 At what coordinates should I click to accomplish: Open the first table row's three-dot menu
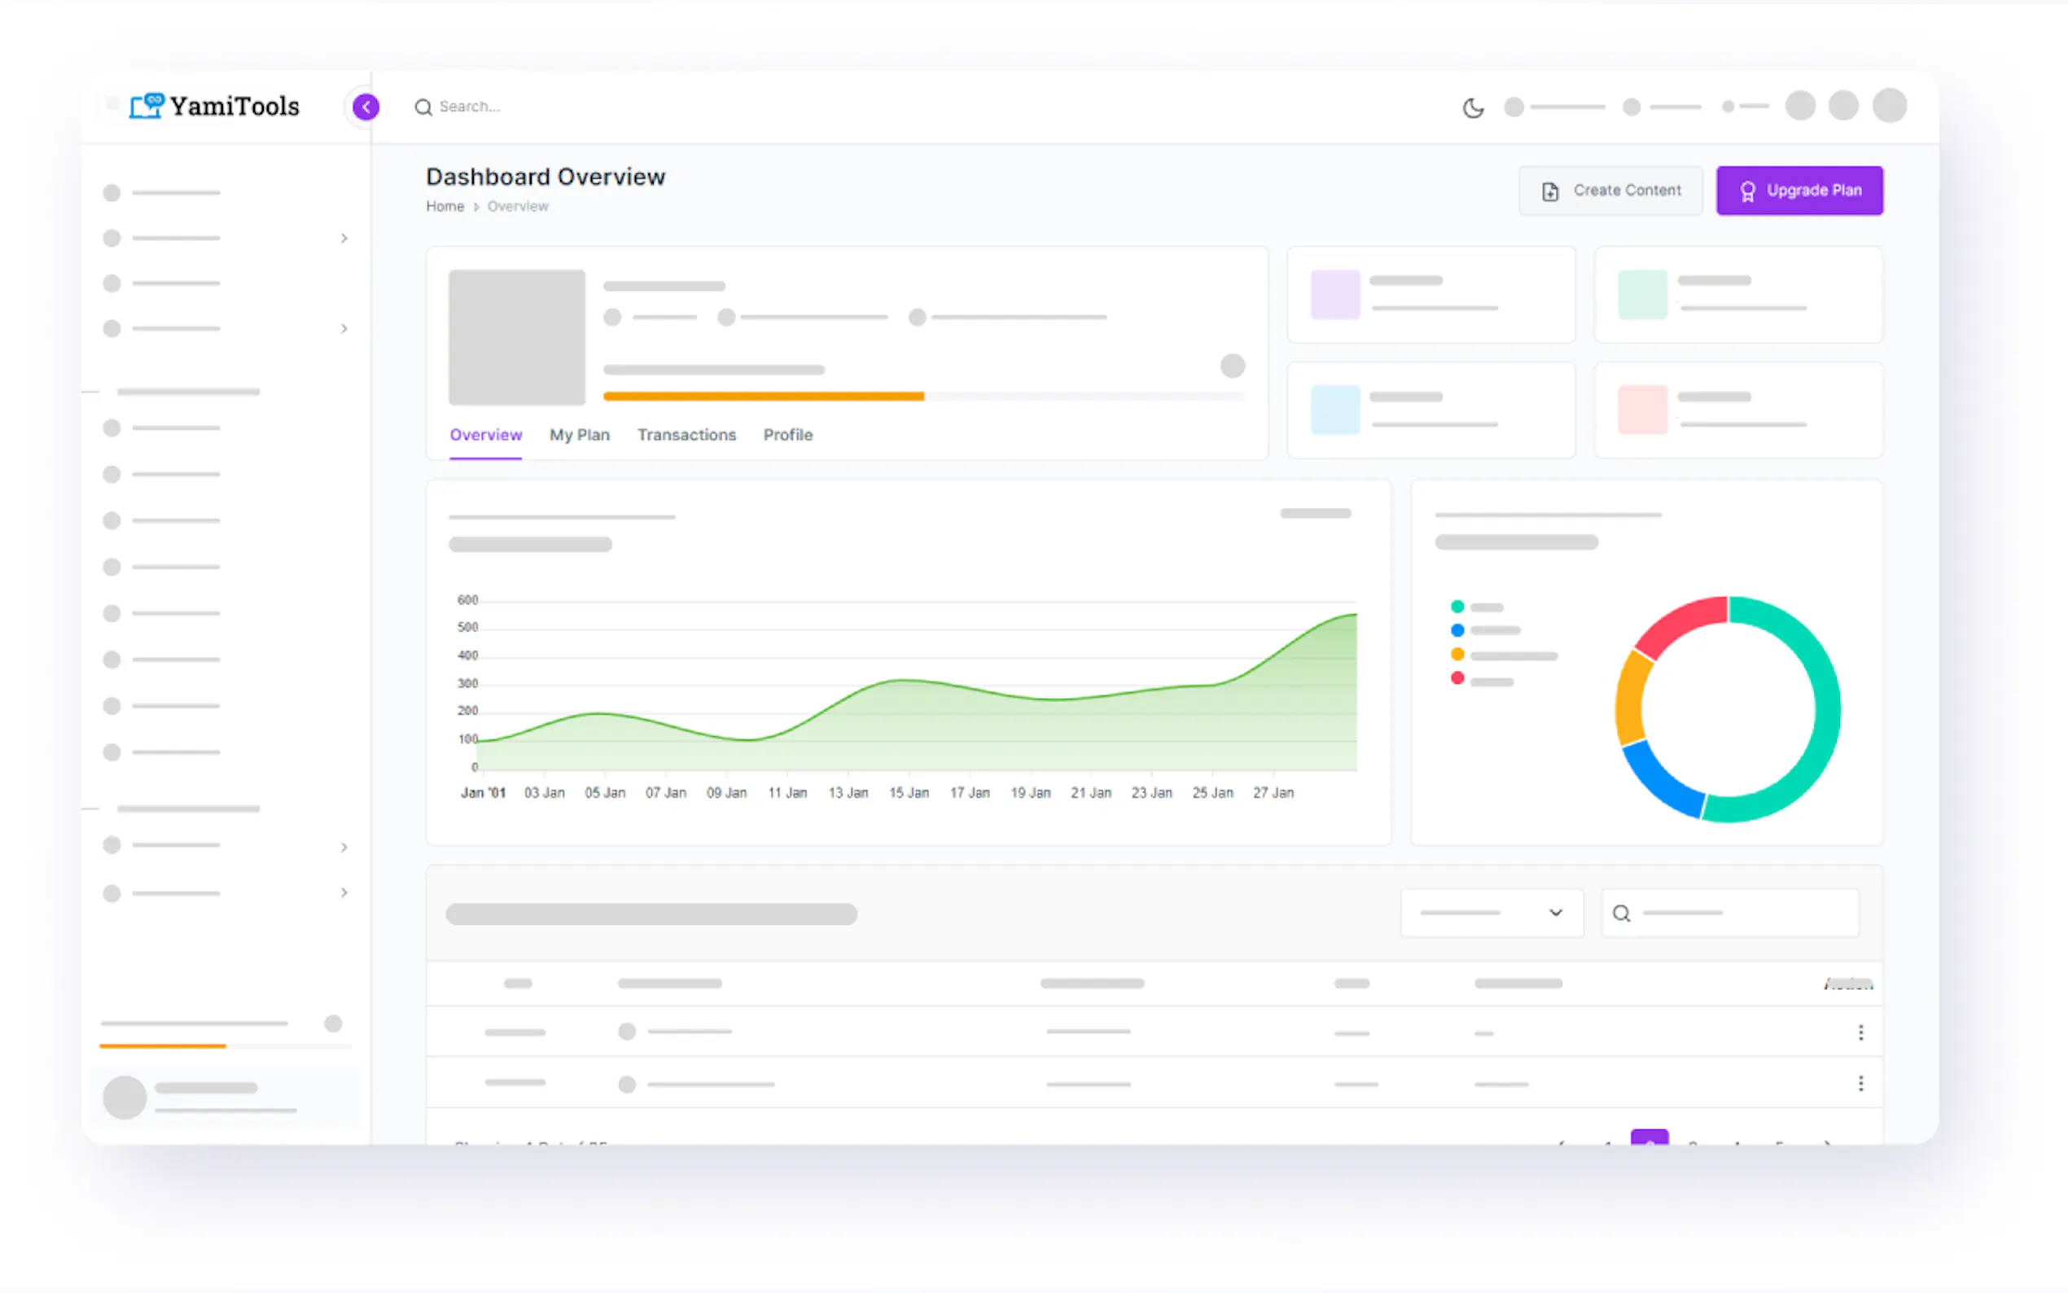pos(1860,1032)
